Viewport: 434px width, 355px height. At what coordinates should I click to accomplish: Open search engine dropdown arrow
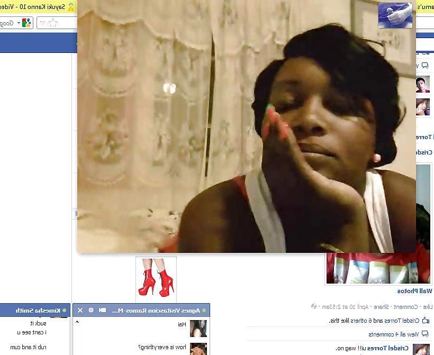click(19, 23)
